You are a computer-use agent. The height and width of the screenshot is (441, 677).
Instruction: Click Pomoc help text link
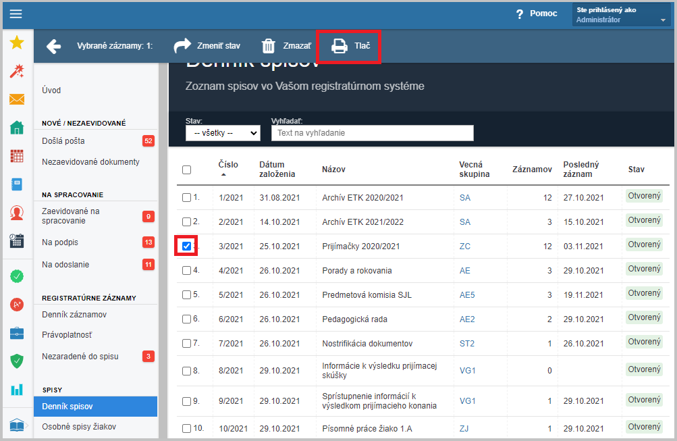[x=543, y=14]
